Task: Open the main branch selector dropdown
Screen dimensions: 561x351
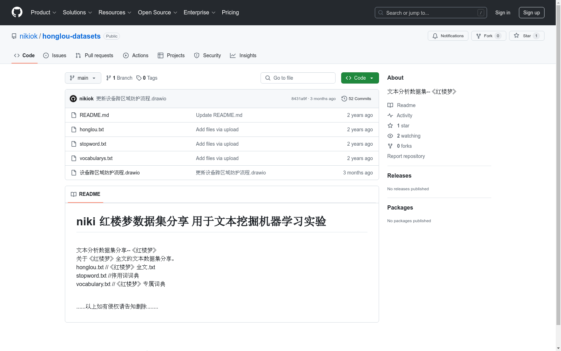Action: [83, 78]
